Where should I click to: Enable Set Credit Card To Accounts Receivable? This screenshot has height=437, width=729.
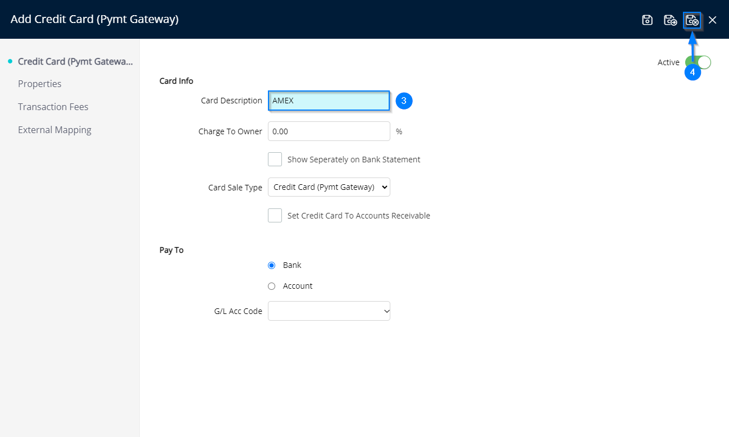[275, 216]
